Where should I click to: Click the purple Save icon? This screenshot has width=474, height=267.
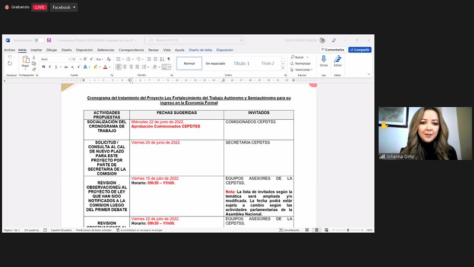49,40
